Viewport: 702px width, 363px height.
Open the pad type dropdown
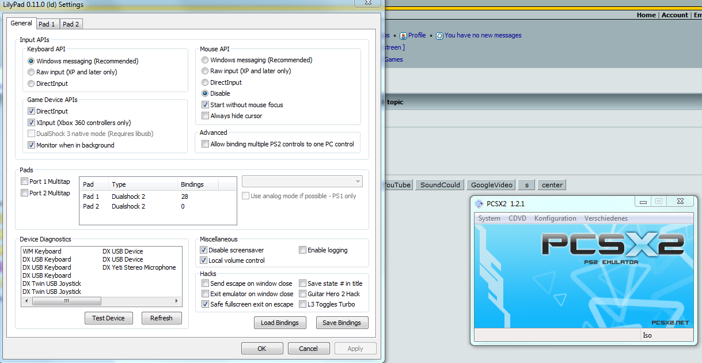pyautogui.click(x=302, y=181)
